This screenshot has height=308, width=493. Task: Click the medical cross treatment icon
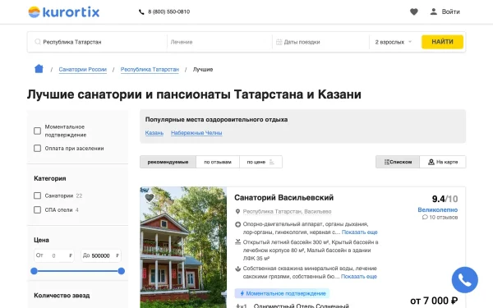tap(237, 224)
